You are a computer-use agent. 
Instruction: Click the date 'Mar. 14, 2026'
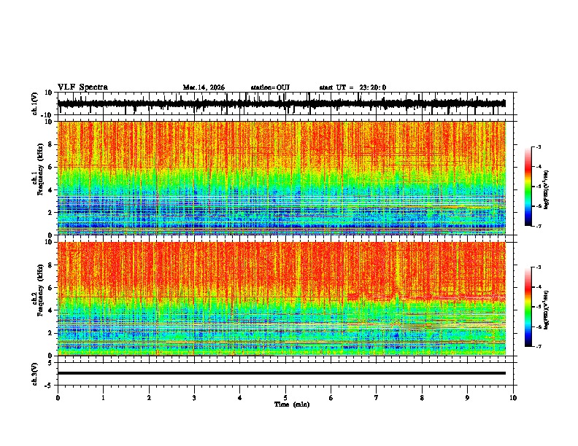[x=204, y=87]
